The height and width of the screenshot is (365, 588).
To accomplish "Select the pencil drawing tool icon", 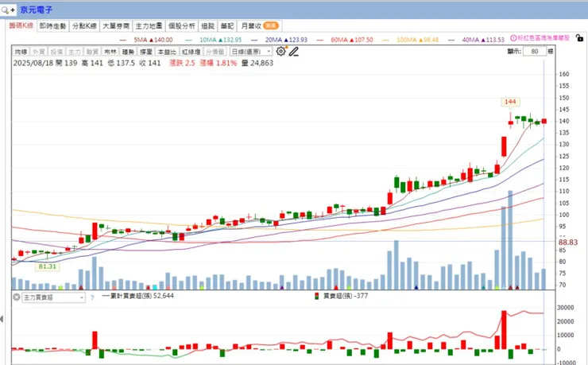I will 294,52.
